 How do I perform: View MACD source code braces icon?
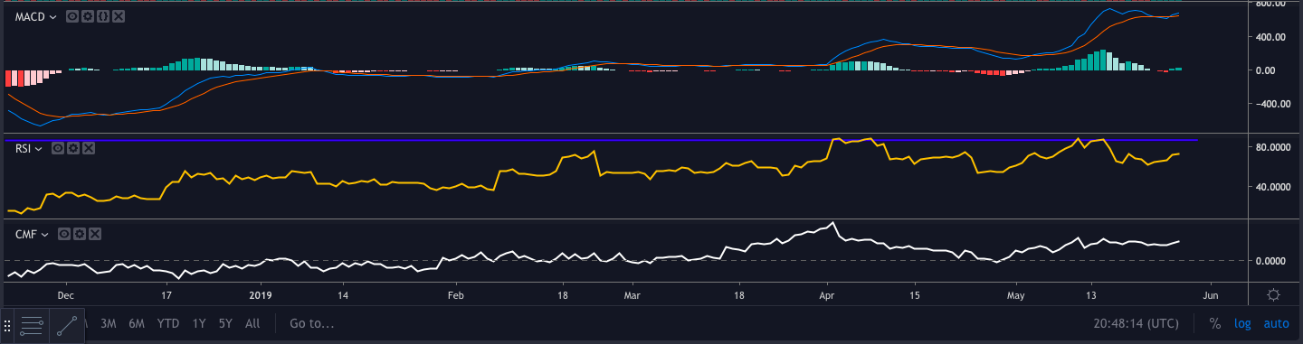click(x=103, y=17)
